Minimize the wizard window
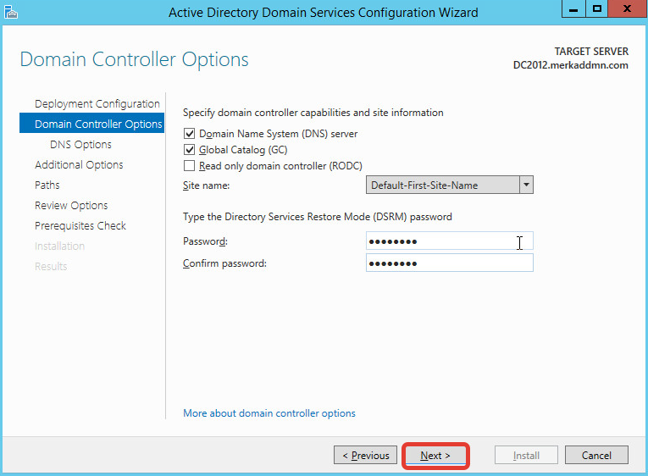This screenshot has height=476, width=648. pyautogui.click(x=573, y=9)
